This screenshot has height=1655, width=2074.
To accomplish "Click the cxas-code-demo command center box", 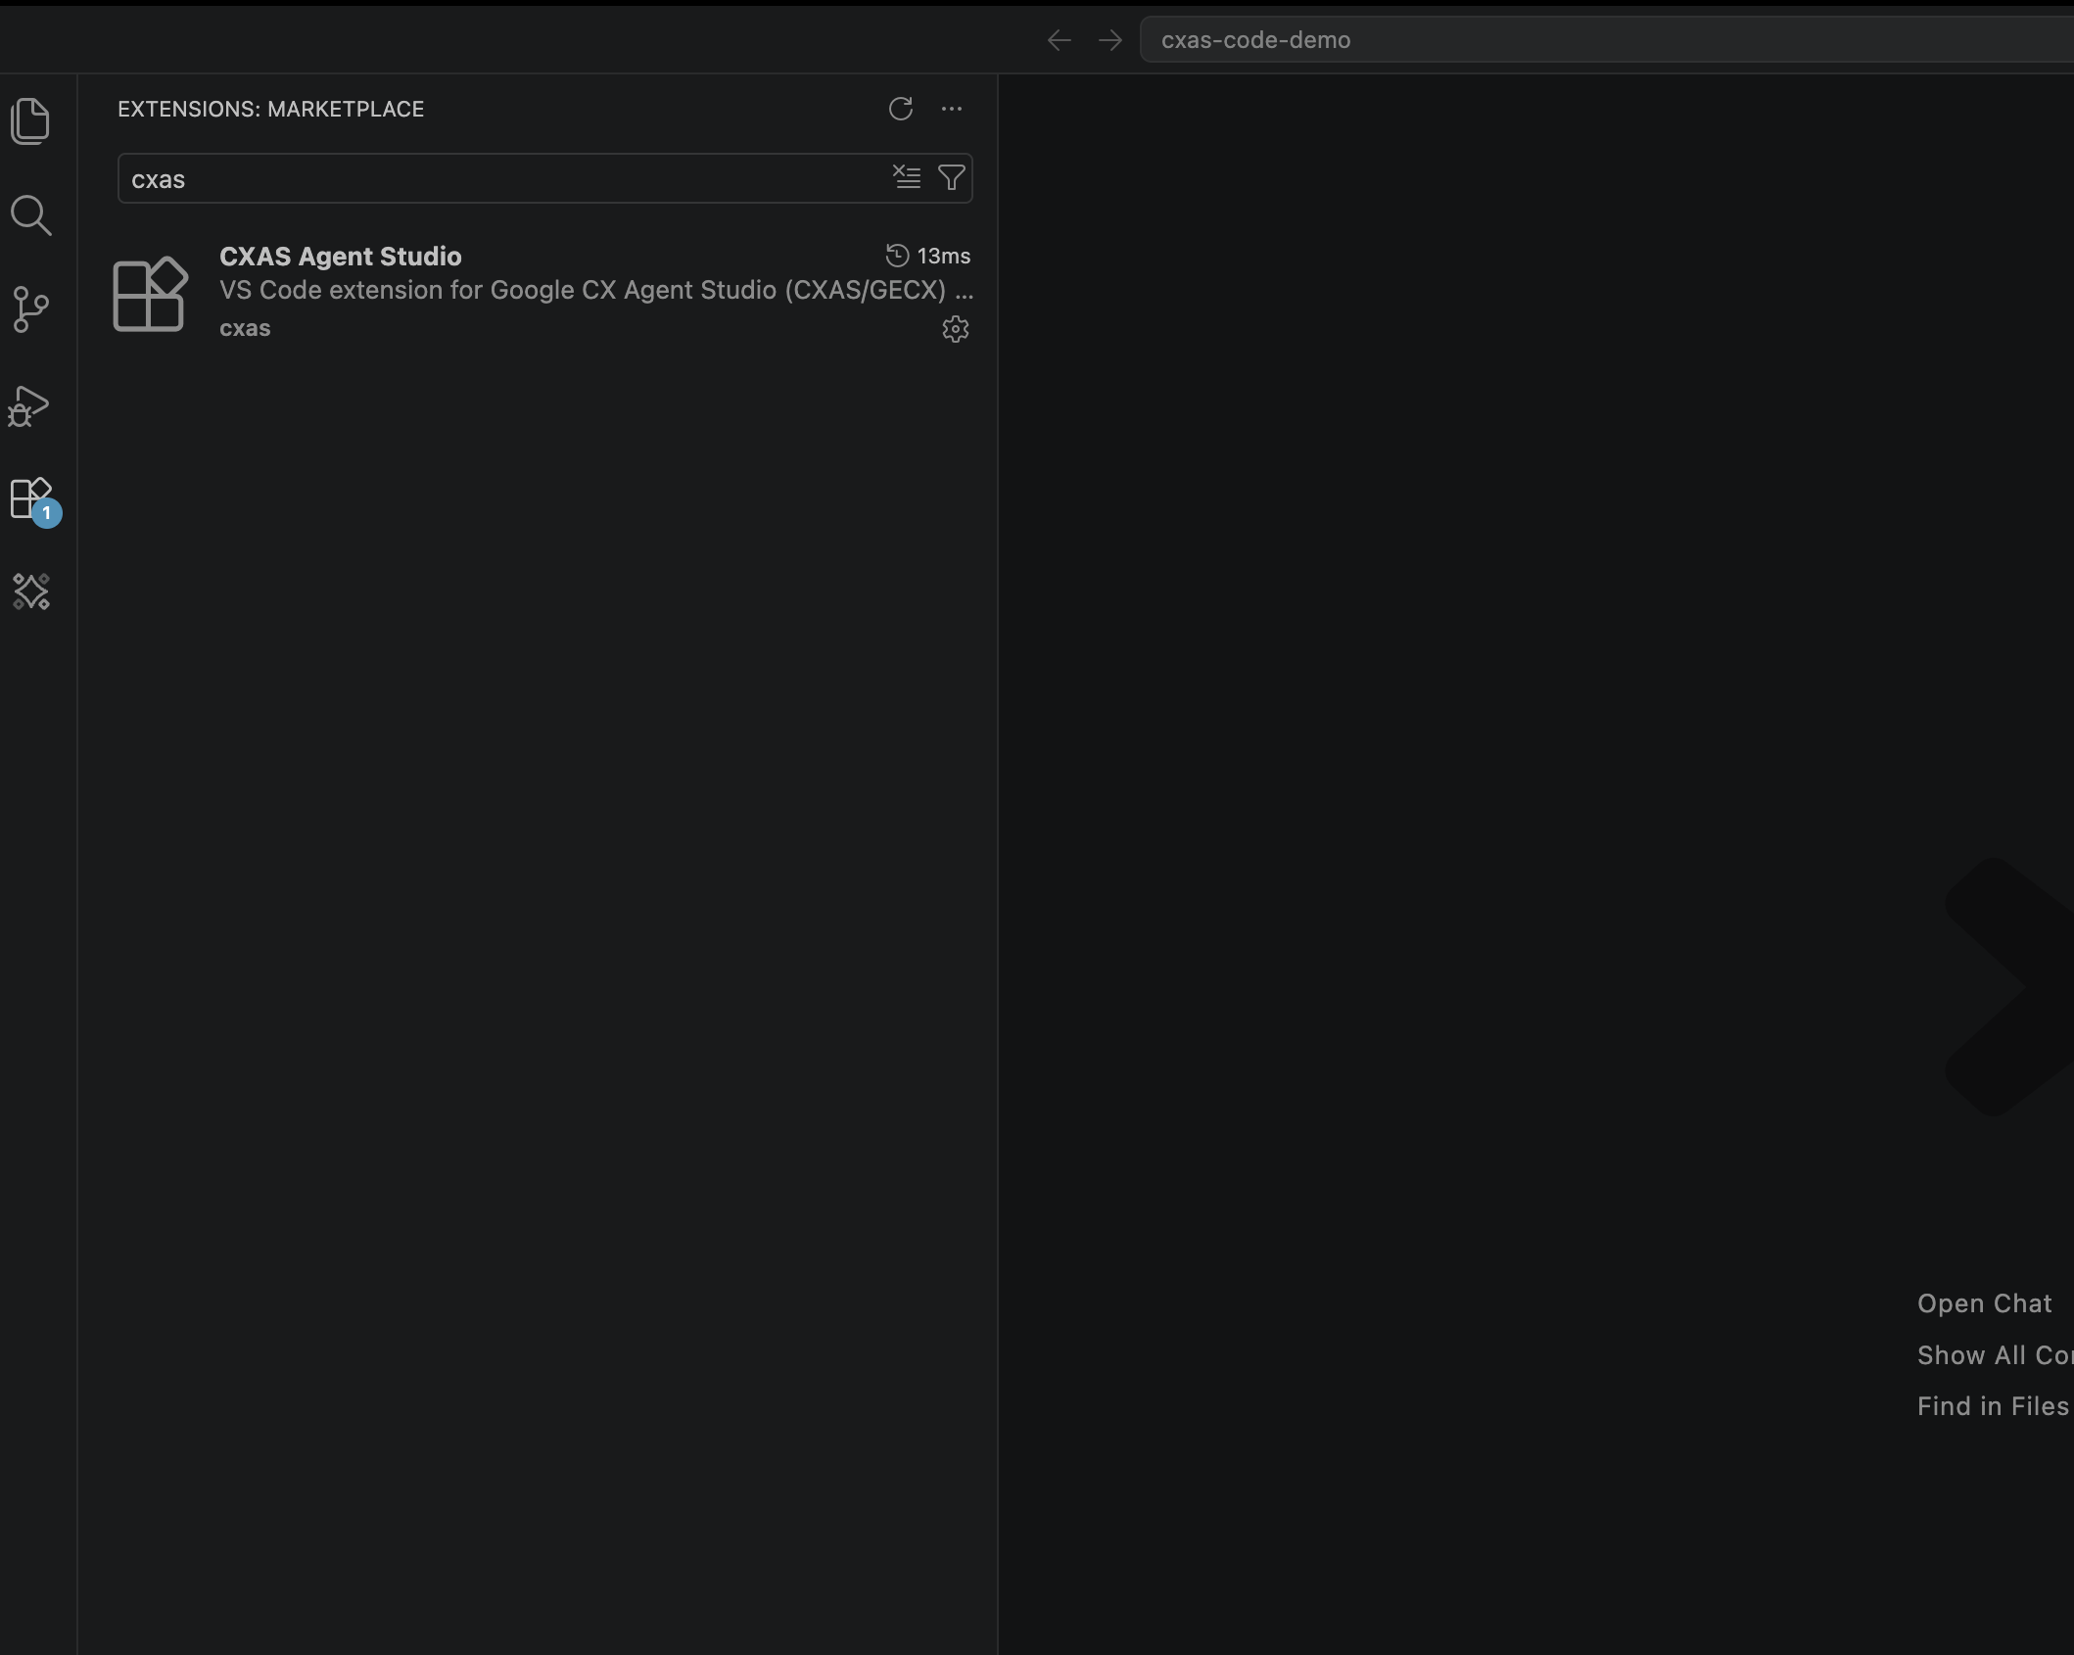I will (1607, 40).
